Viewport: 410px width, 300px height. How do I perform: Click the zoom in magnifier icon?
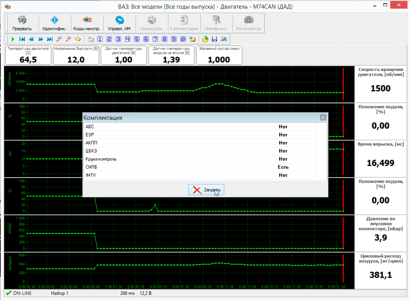(x=68, y=40)
